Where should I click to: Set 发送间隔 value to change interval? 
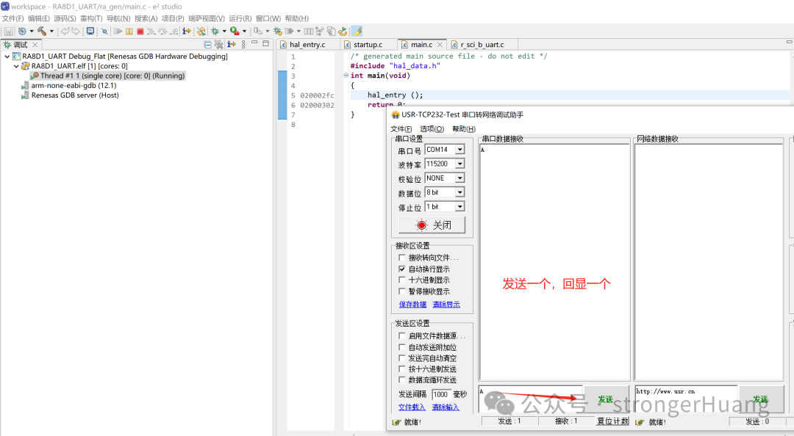pyautogui.click(x=440, y=394)
